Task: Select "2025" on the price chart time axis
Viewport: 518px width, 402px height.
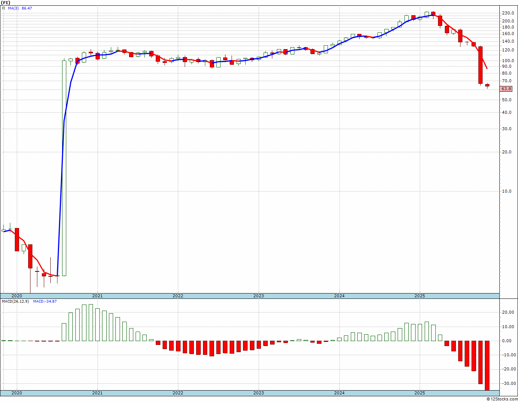Action: click(x=420, y=296)
